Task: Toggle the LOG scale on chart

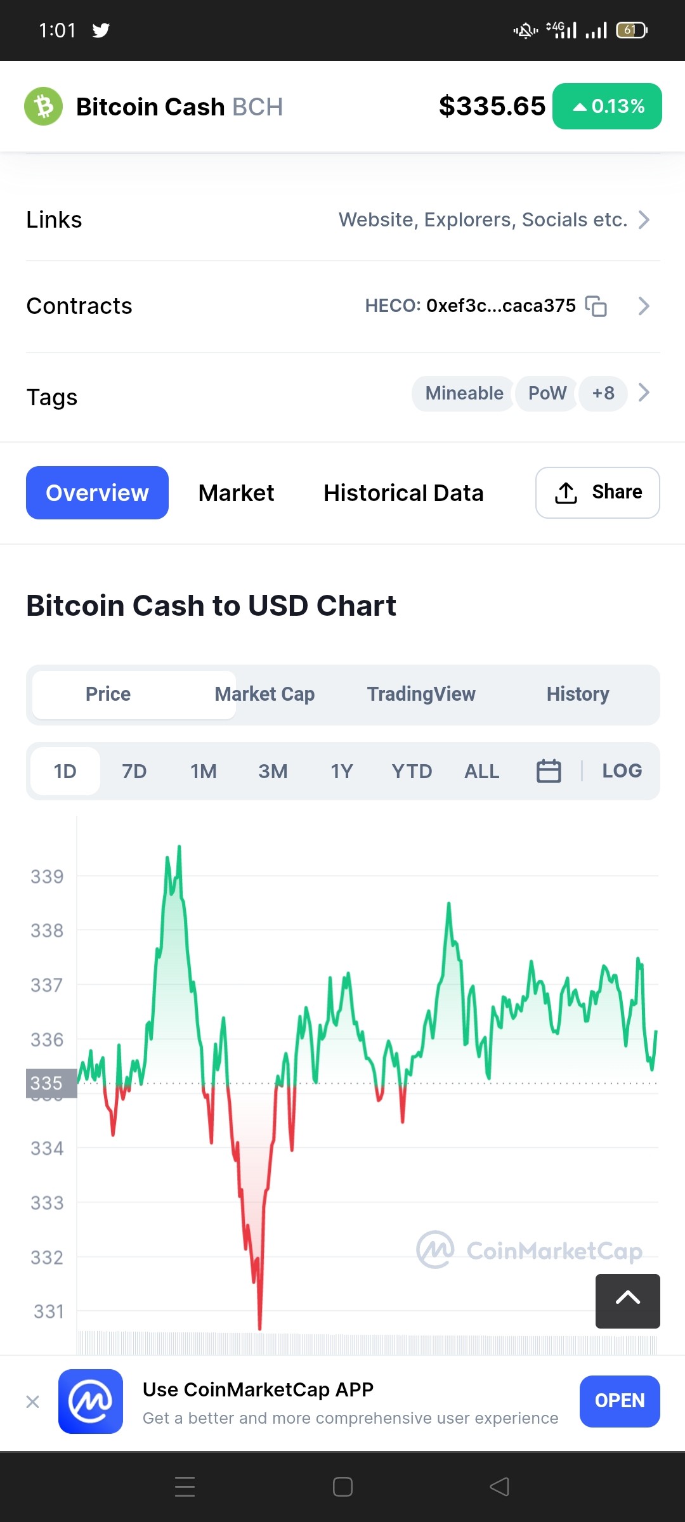Action: [622, 771]
